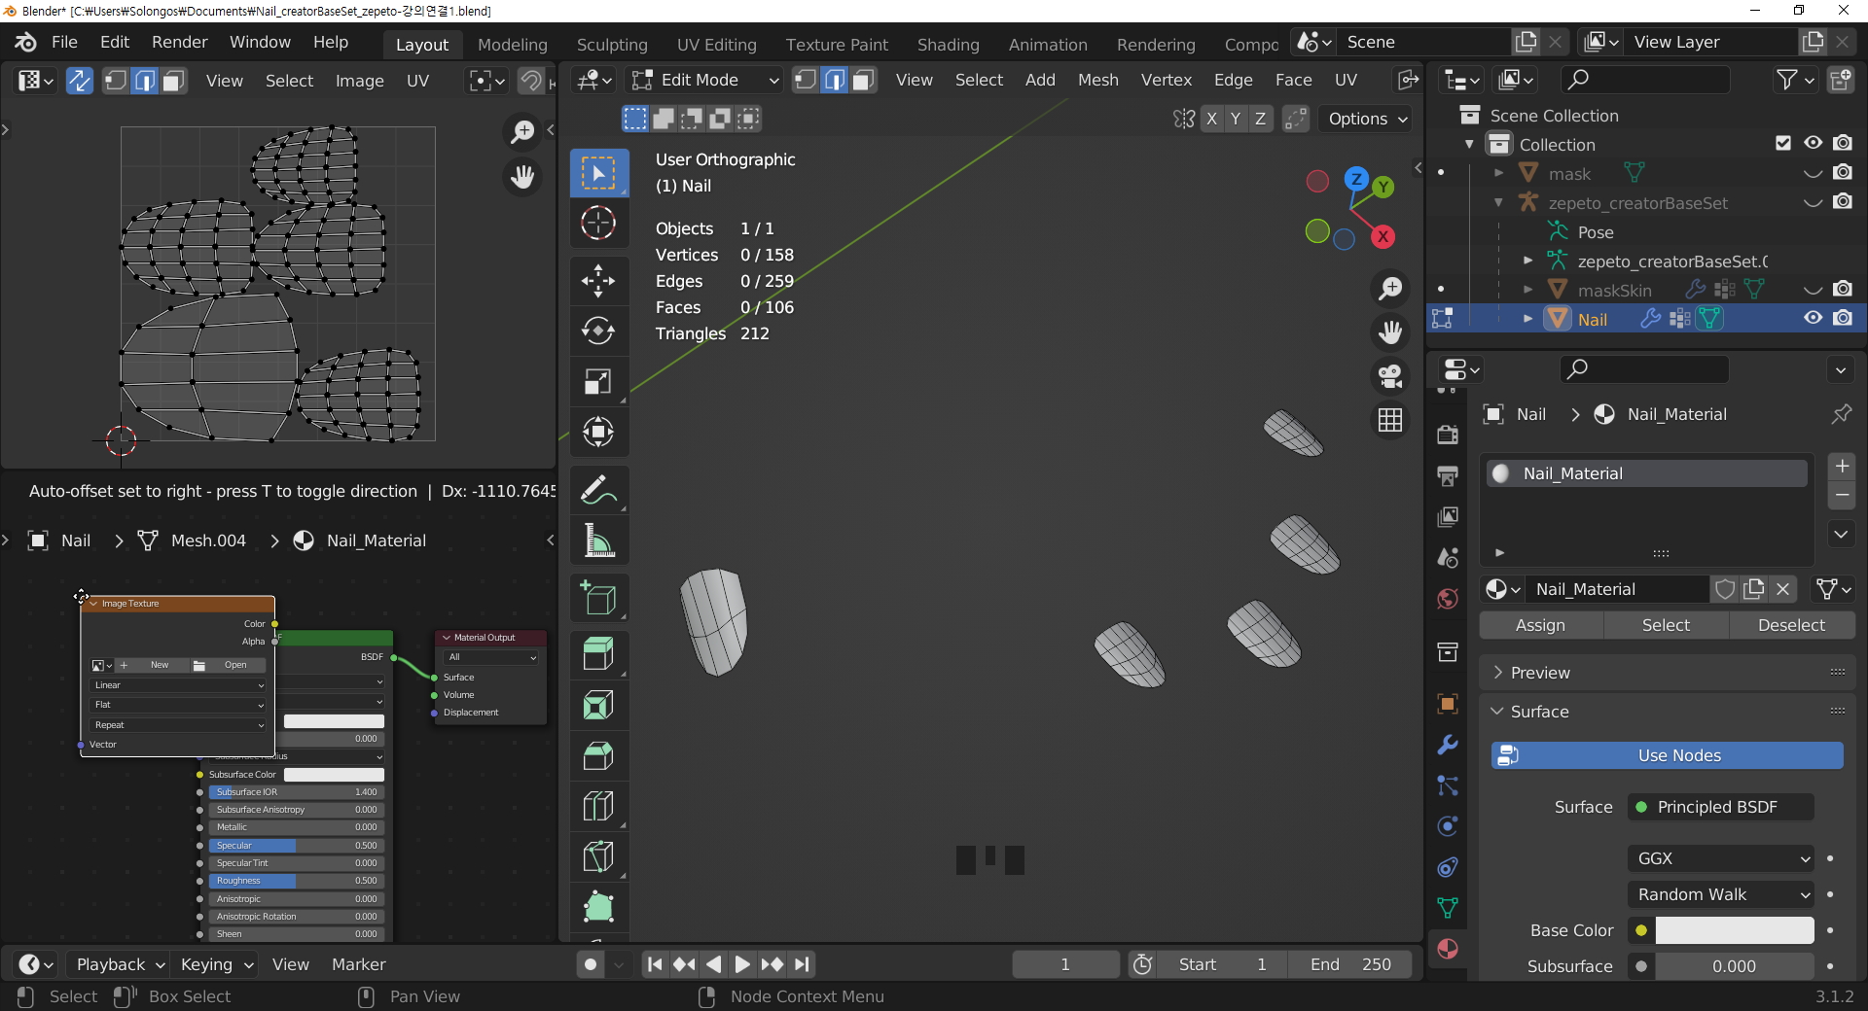The width and height of the screenshot is (1868, 1011).
Task: Select the Extrude Region tool
Action: tap(598, 654)
